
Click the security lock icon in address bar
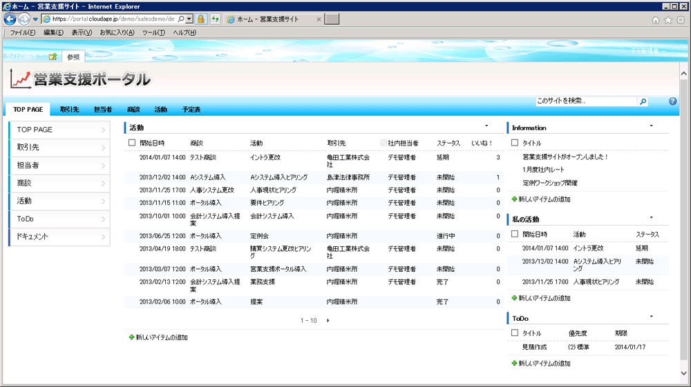(201, 19)
